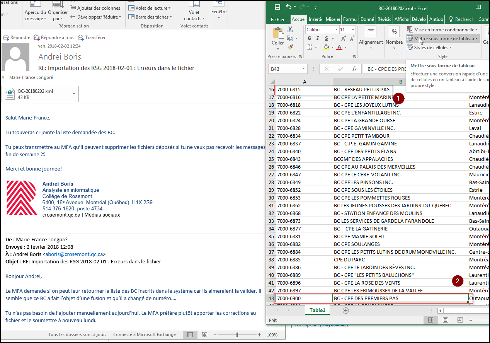Click the Undo arrow in Excel

289,7
